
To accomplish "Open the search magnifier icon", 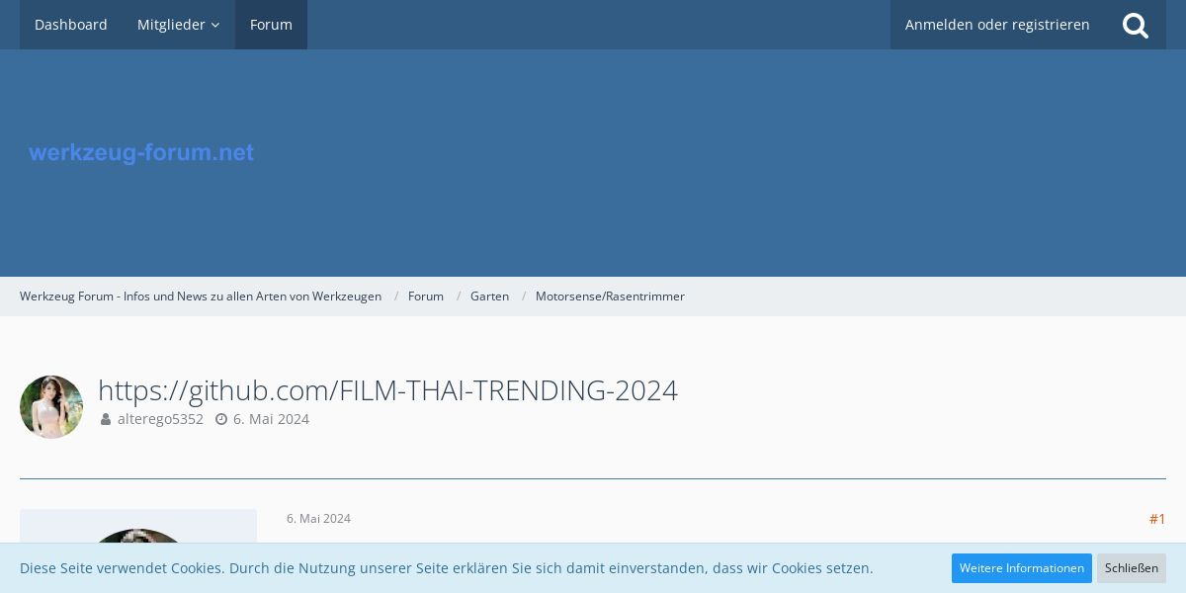I will pos(1136,25).
